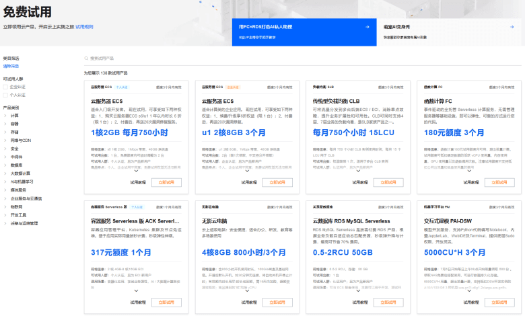525x318 pixels.
Task: Expand details of 函数计算 FC card
Action: point(469,171)
